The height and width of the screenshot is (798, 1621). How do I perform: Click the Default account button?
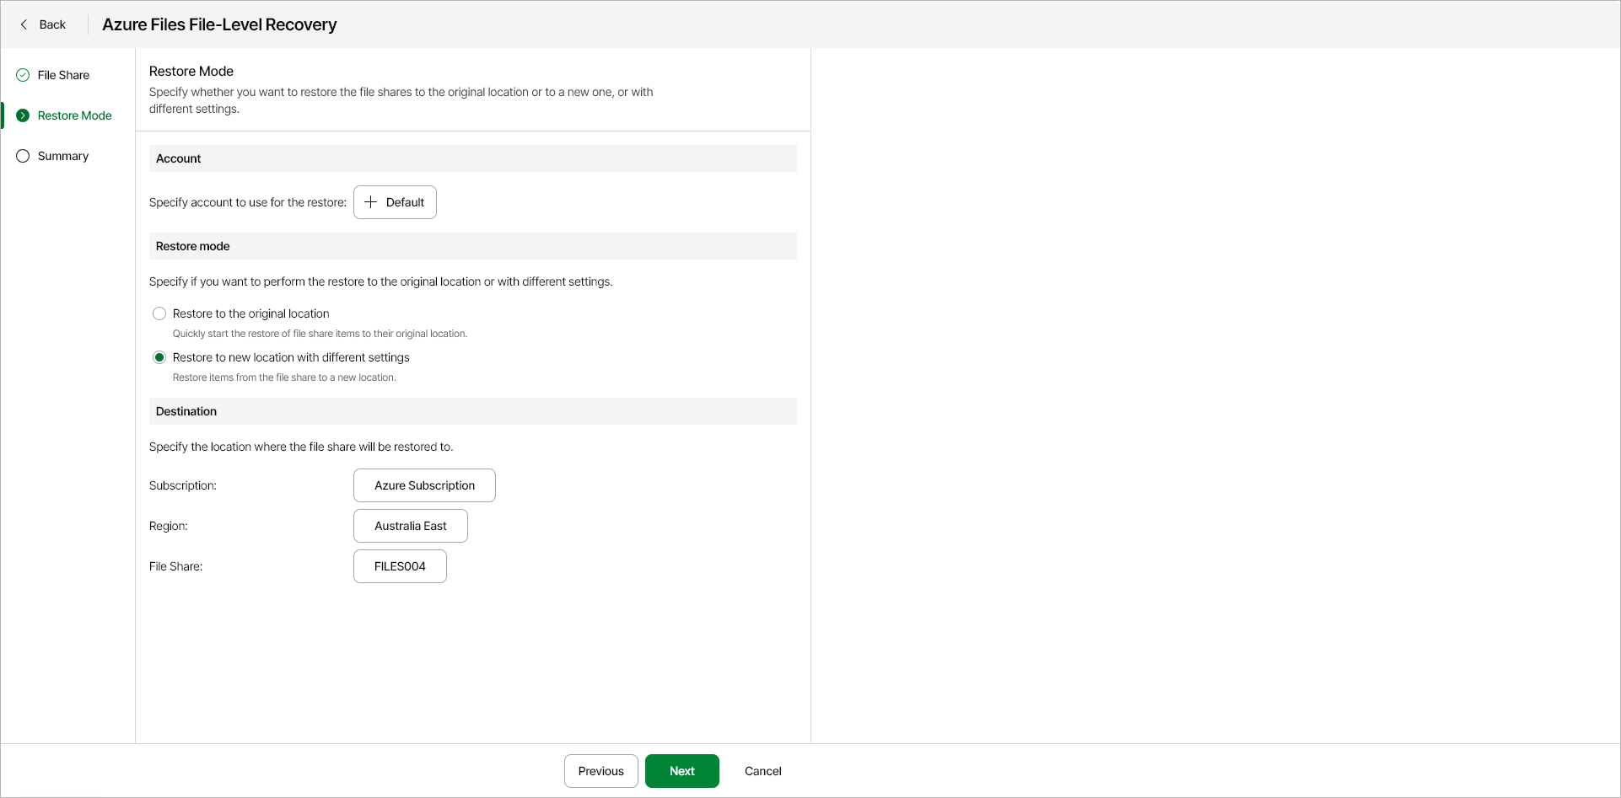(x=395, y=202)
